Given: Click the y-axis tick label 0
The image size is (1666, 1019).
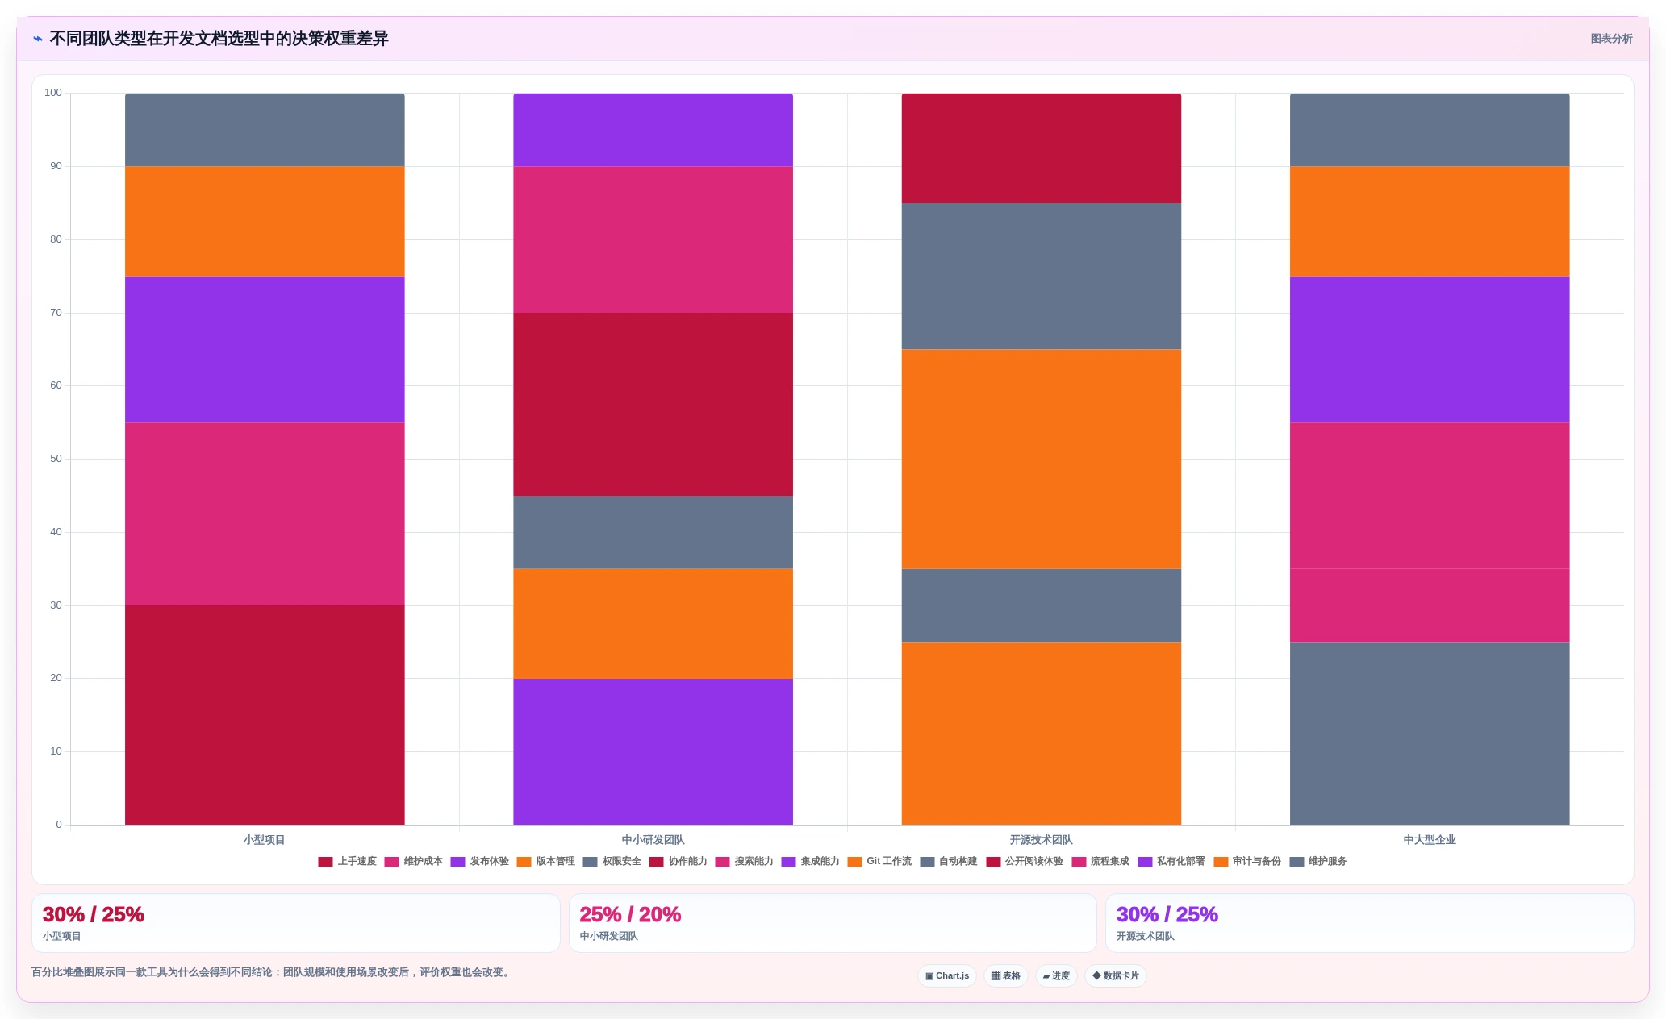Looking at the screenshot, I should (x=59, y=825).
